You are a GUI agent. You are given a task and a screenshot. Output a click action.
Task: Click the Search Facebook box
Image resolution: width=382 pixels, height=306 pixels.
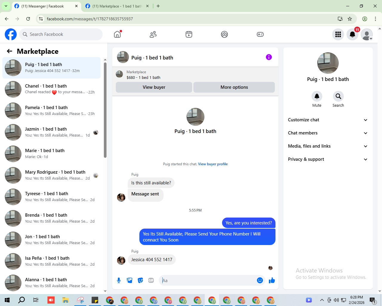61,34
